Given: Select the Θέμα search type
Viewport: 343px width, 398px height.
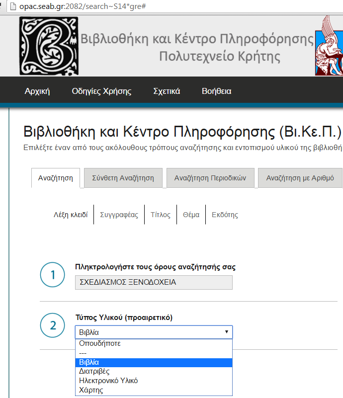Looking at the screenshot, I should click(191, 215).
